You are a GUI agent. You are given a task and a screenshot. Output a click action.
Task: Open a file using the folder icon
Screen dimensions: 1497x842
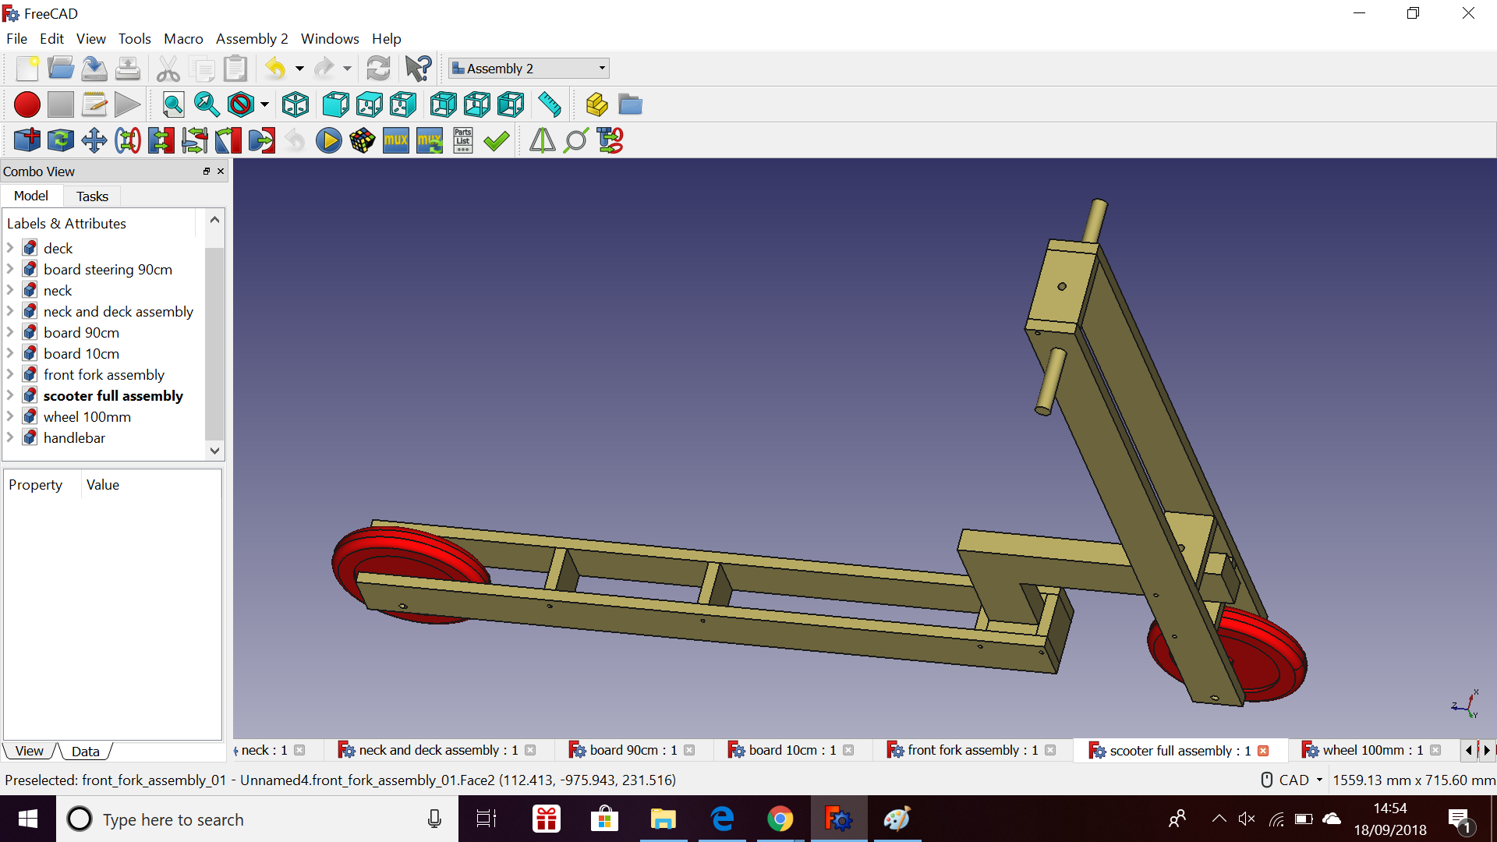pyautogui.click(x=61, y=69)
